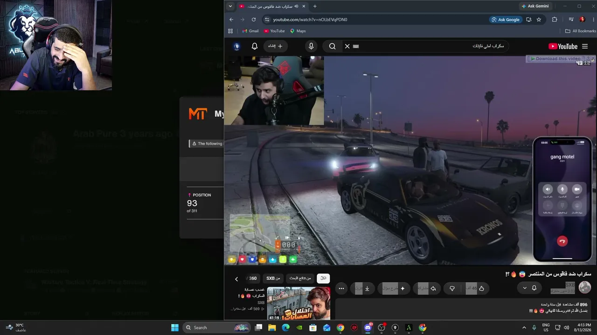View site information icon in address bar
Viewport: 597px width, 335px height.
[267, 20]
